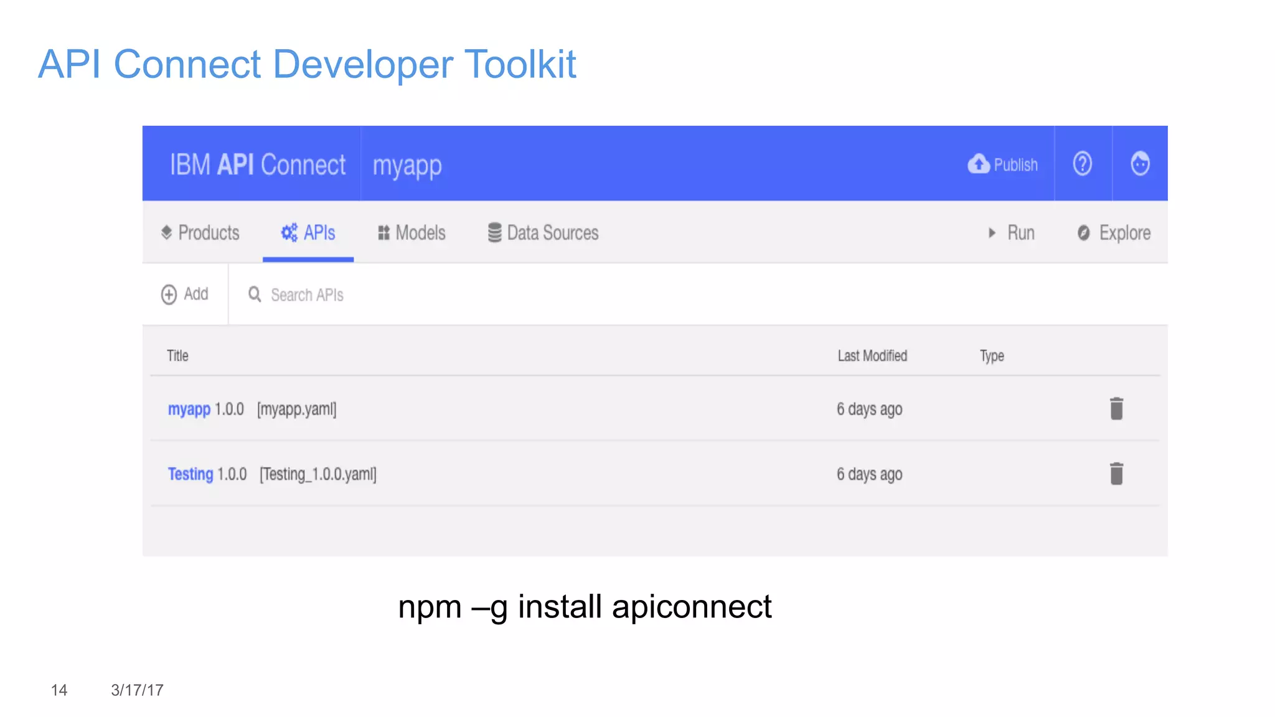Image resolution: width=1275 pixels, height=717 pixels.
Task: Click the Run button label
Action: [x=1021, y=233]
